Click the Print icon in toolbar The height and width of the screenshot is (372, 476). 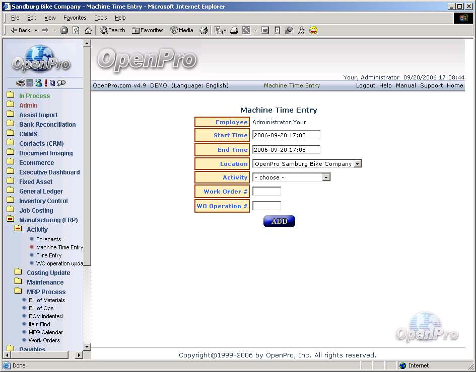click(234, 30)
